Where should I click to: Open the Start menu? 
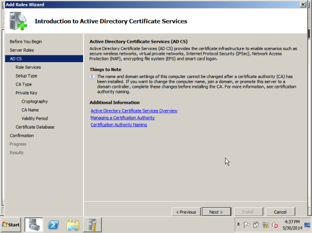point(11,225)
